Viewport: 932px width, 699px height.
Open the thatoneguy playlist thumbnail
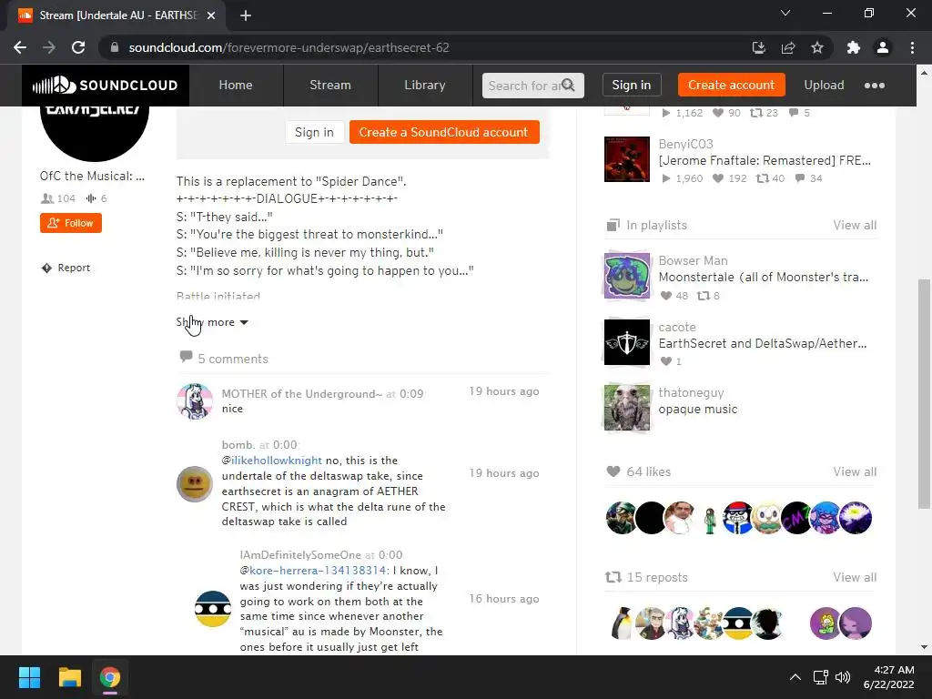coord(627,408)
